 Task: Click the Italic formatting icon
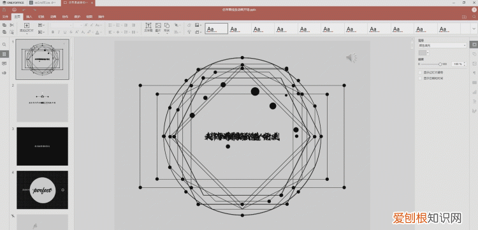point(59,32)
